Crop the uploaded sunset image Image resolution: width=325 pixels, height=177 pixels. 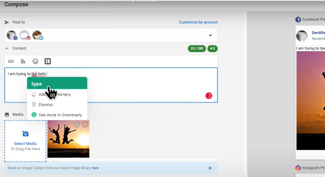77,124
